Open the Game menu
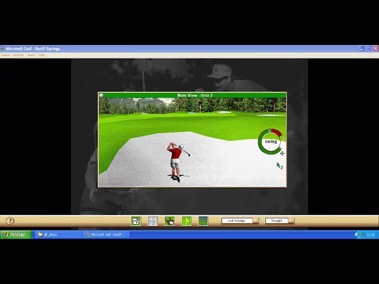The height and width of the screenshot is (284, 379). click(x=5, y=55)
